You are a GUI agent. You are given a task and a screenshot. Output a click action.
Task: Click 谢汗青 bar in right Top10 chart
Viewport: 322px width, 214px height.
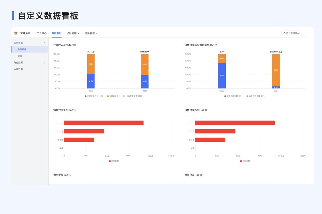tap(210, 140)
